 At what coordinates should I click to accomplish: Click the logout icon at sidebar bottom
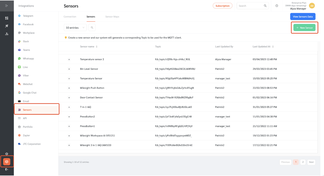(7, 170)
